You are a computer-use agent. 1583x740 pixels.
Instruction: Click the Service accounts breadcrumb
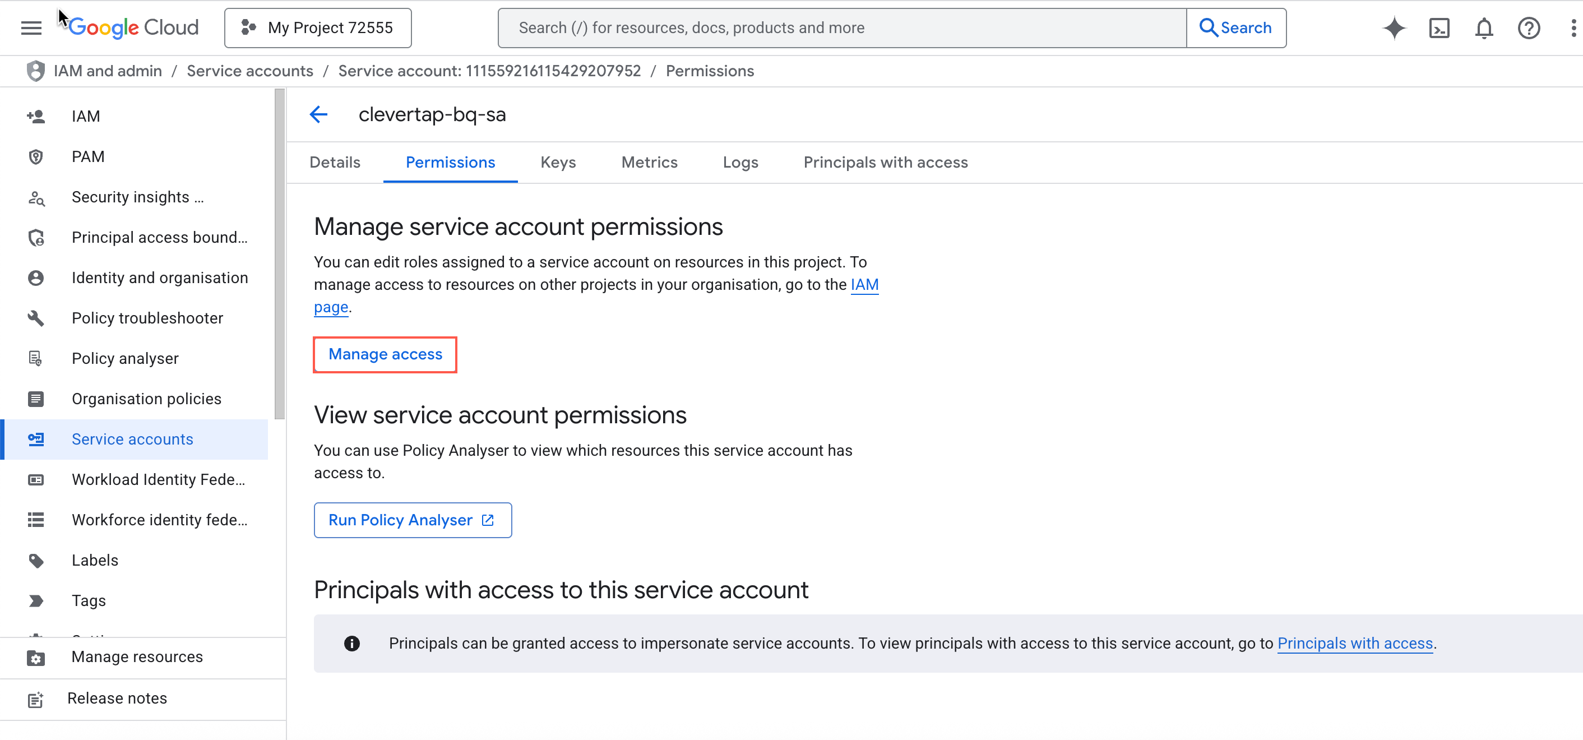pos(249,71)
